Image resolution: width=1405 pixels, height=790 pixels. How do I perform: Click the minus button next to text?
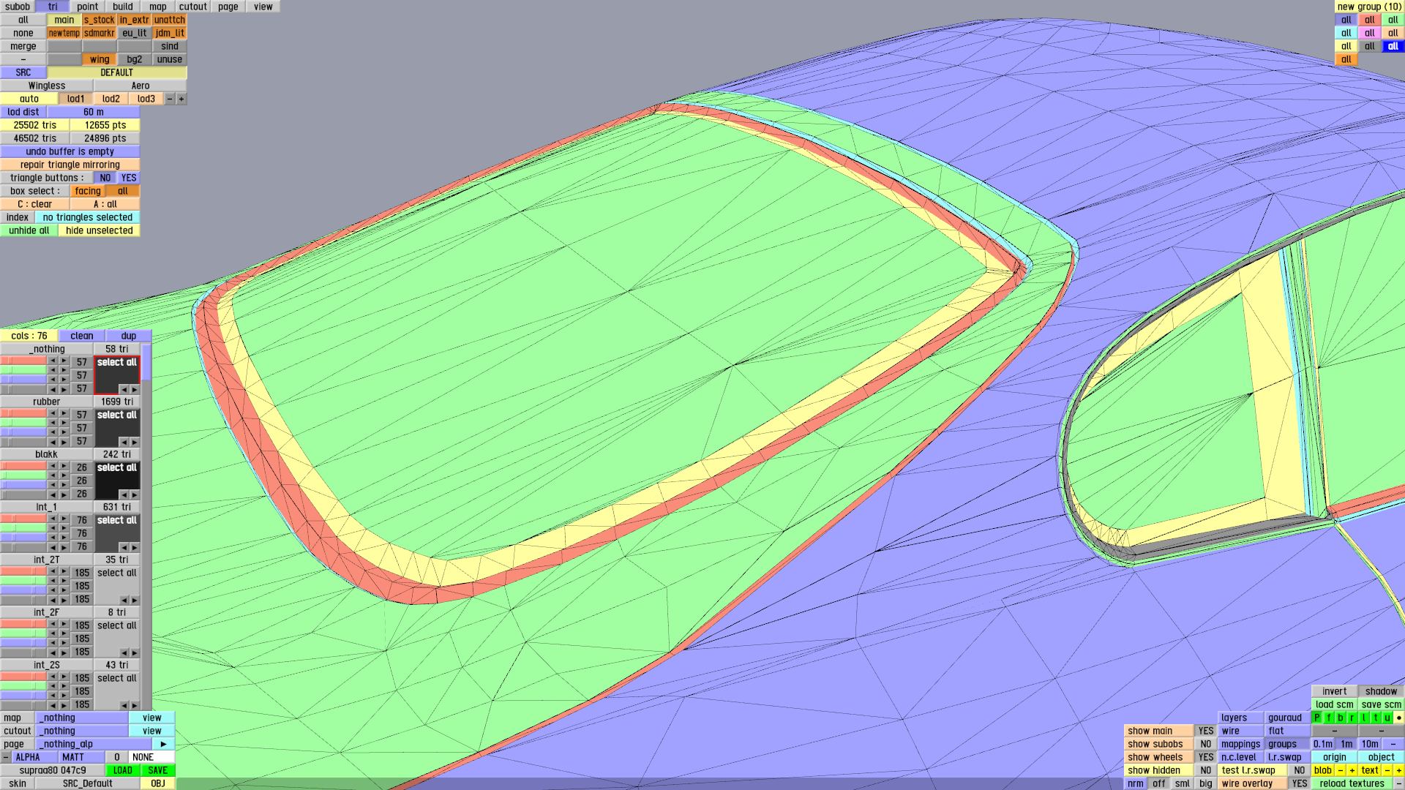pyautogui.click(x=1387, y=770)
